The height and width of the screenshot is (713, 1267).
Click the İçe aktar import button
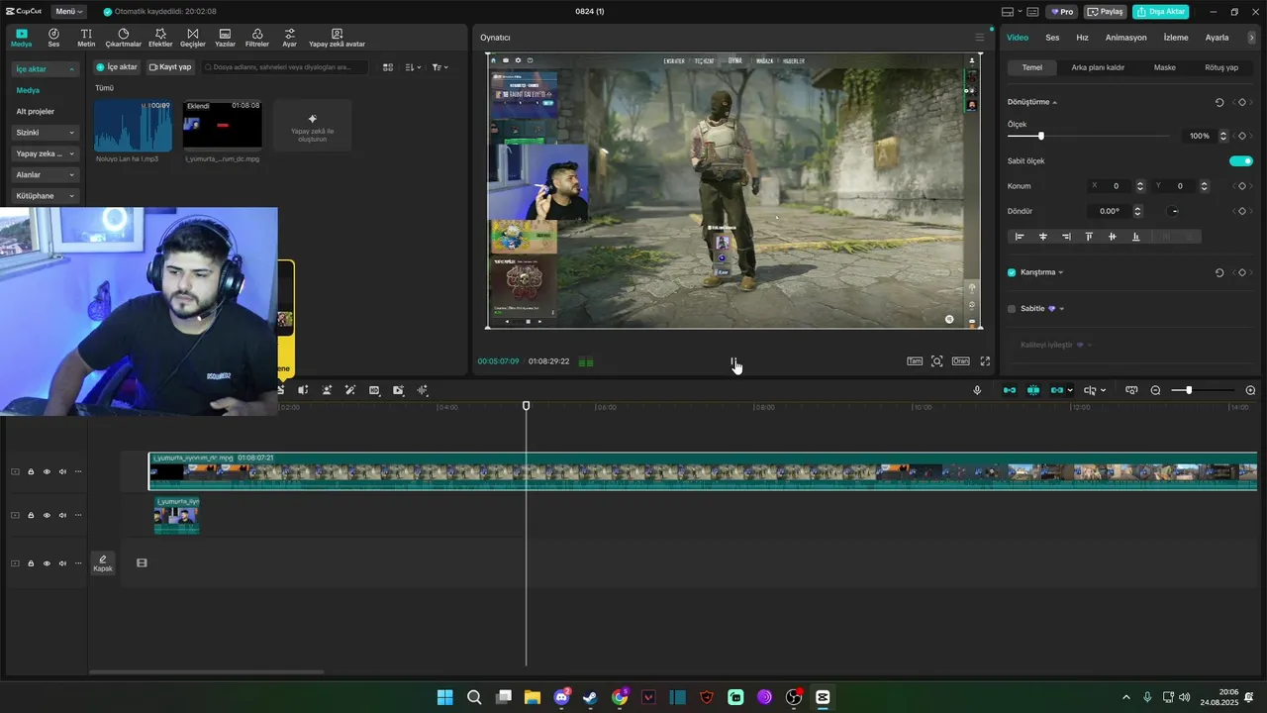tap(117, 67)
